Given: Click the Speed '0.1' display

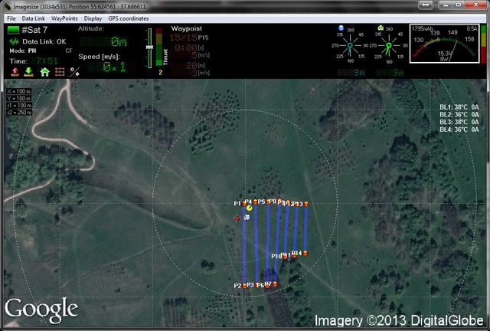Looking at the screenshot, I should pyautogui.click(x=107, y=67).
